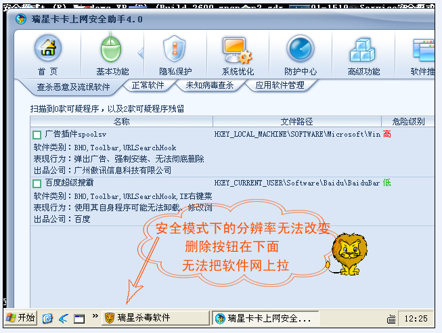Click the 12:25 taskbar clock
The image size is (442, 333).
(x=416, y=319)
